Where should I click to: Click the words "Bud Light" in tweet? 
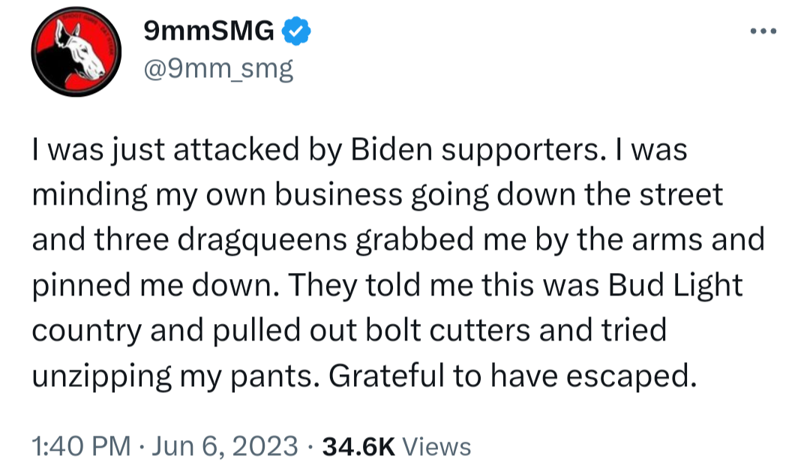[x=675, y=285]
